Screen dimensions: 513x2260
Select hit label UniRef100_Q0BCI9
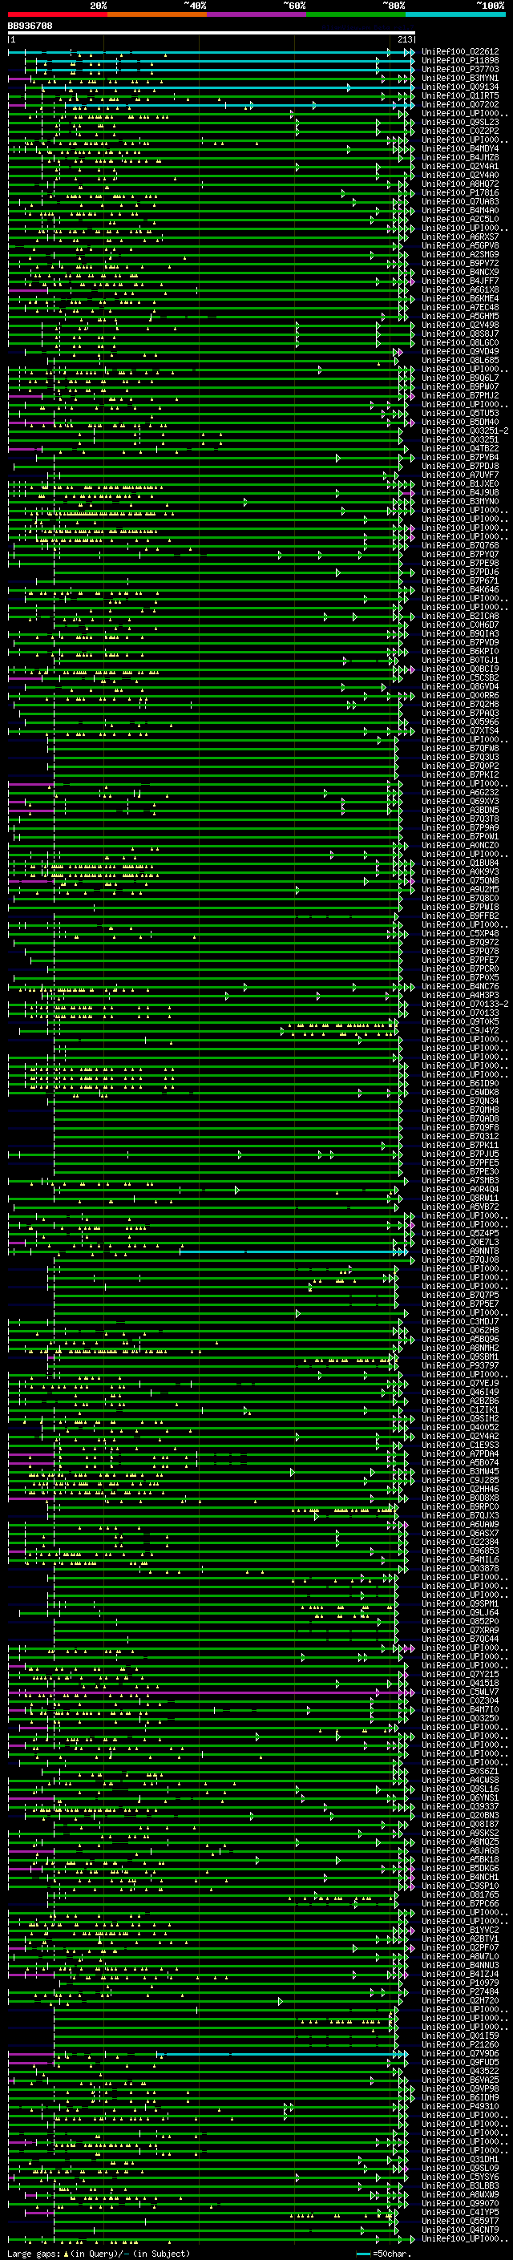tap(460, 669)
